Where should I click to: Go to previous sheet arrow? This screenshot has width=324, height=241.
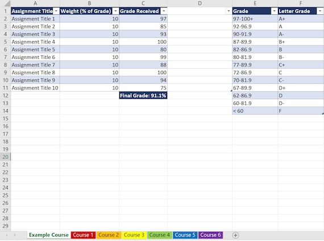(x=7, y=235)
